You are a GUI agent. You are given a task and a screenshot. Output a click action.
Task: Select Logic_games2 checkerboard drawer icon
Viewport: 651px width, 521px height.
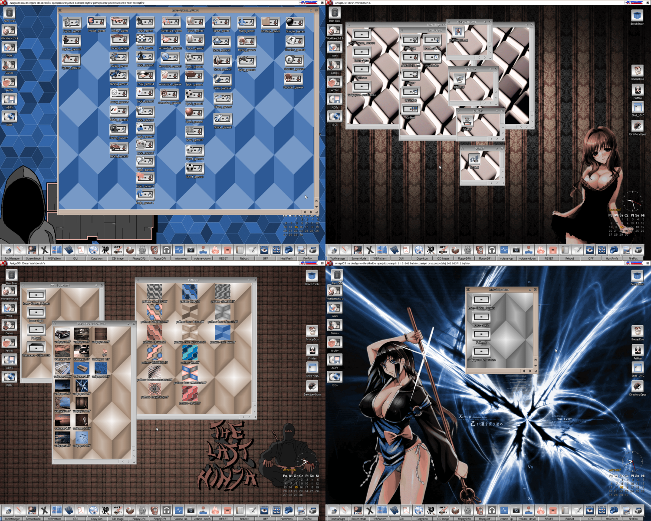[145, 40]
